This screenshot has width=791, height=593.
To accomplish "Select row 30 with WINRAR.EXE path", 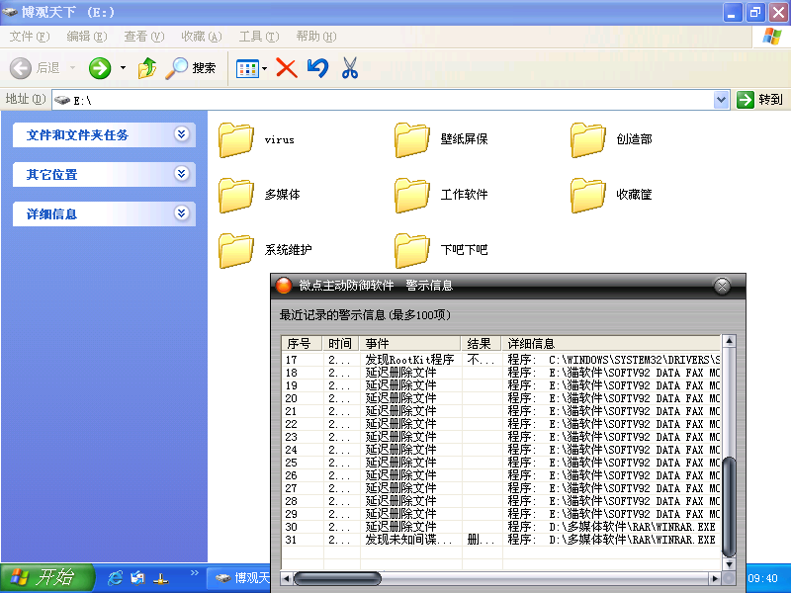I will [x=501, y=527].
